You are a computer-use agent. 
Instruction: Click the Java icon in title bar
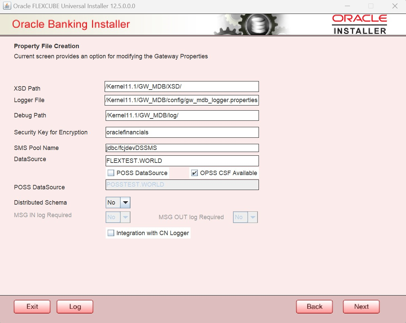tap(7, 6)
